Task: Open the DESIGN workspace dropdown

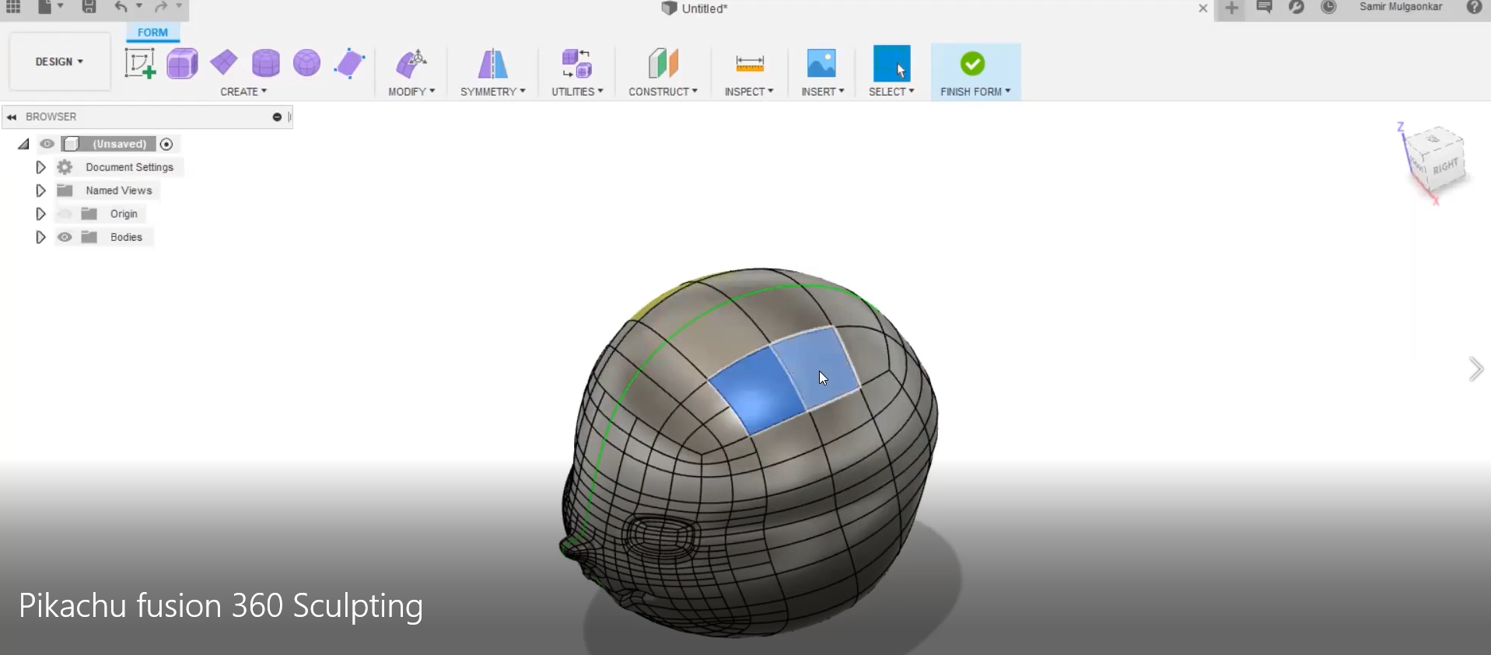Action: tap(59, 61)
